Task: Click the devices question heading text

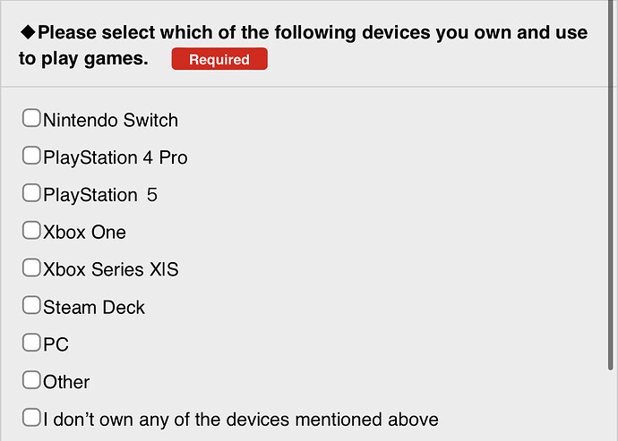Action: pyautogui.click(x=304, y=46)
